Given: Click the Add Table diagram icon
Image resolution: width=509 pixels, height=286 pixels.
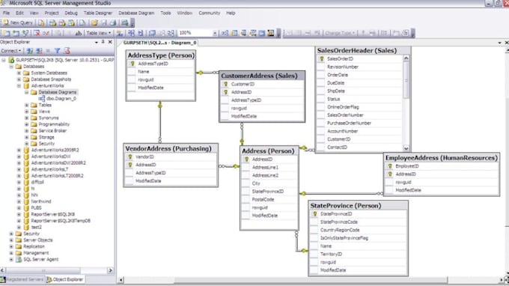Looking at the screenshot, I should pos(16,33).
